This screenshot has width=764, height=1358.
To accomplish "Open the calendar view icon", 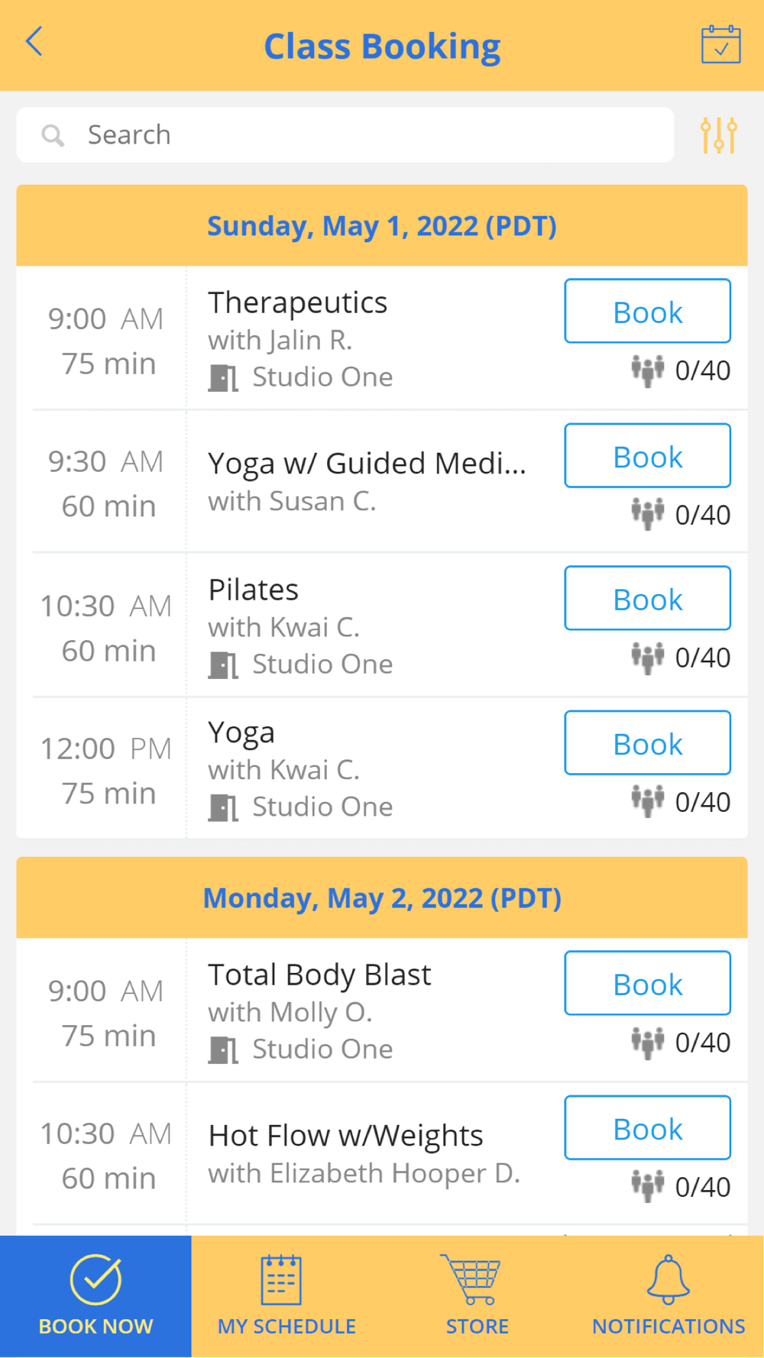I will coord(720,45).
